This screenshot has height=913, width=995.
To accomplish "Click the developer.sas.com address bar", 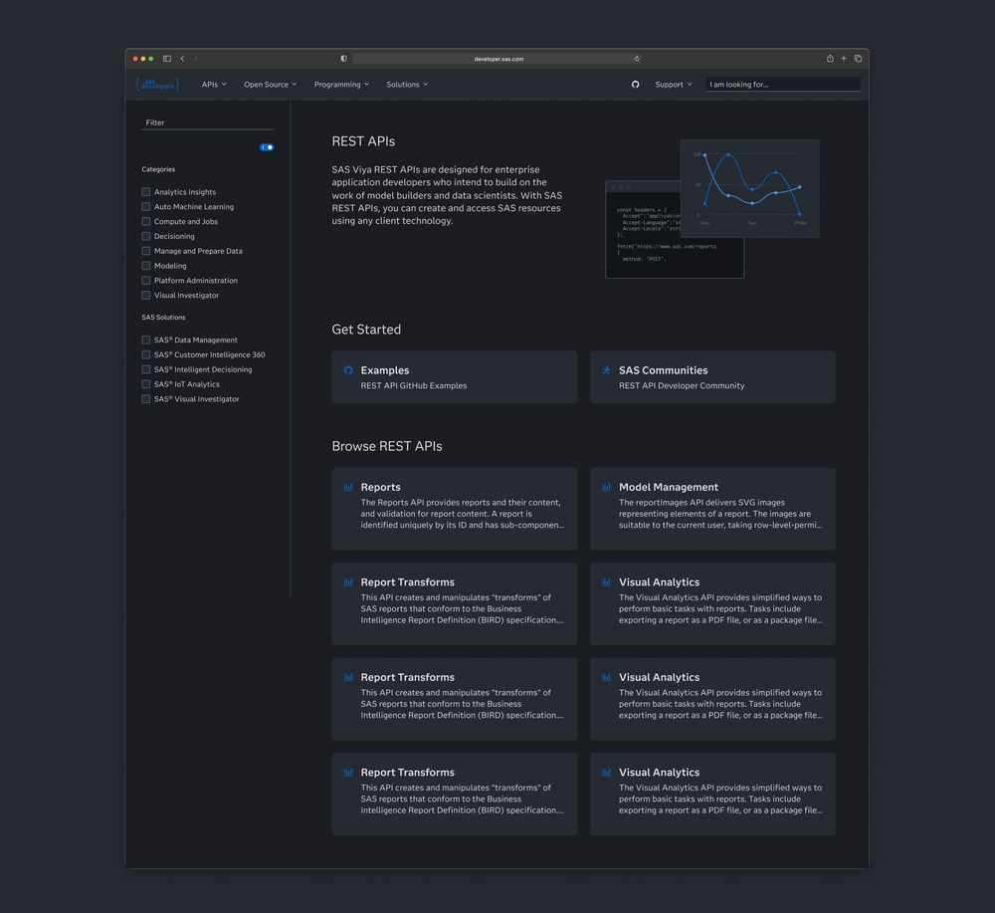I will 497,59.
